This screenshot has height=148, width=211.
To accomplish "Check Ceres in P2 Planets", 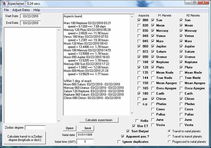I will pos(181,109).
